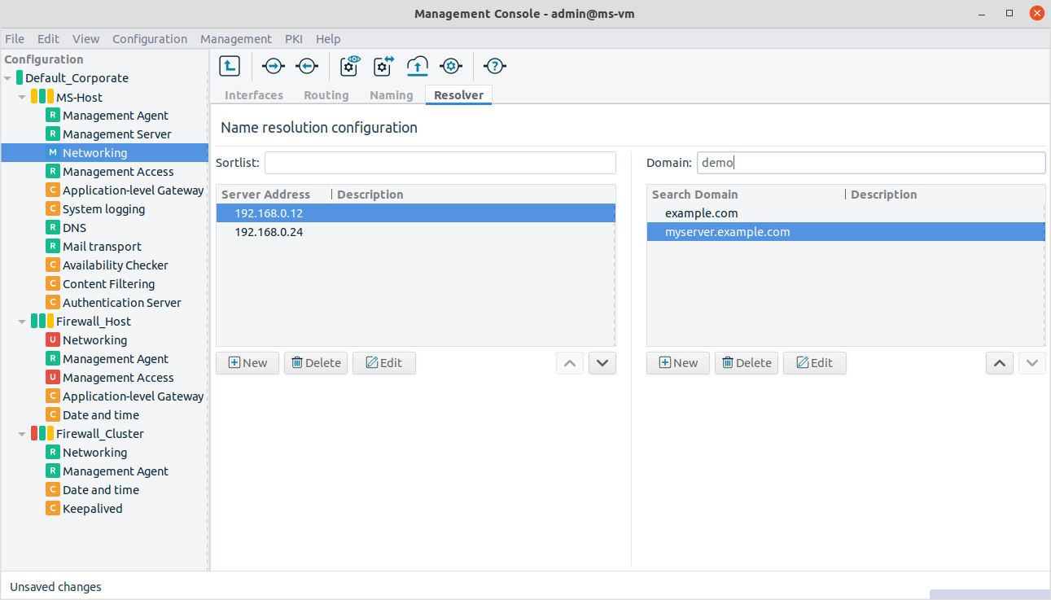Select the Resolver tab
The width and height of the screenshot is (1051, 600).
click(x=458, y=95)
